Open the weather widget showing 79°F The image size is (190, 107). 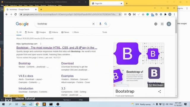(141, 104)
